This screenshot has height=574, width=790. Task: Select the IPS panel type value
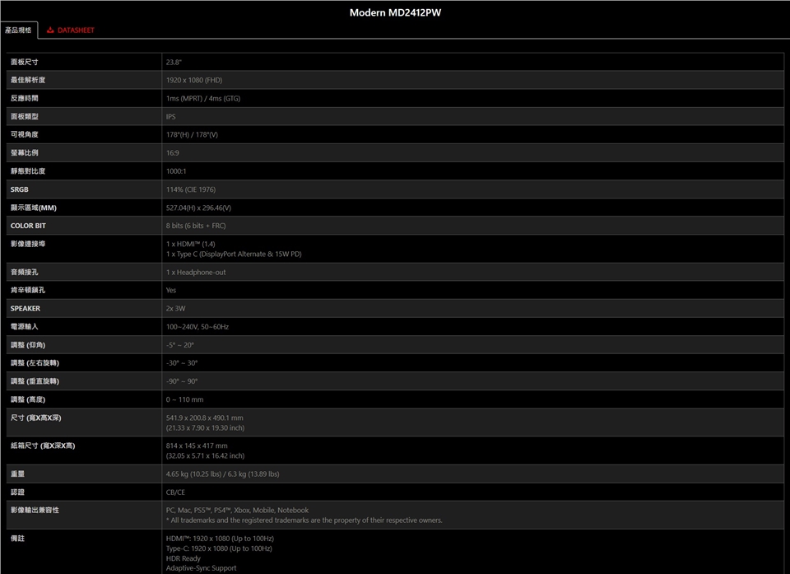click(171, 116)
